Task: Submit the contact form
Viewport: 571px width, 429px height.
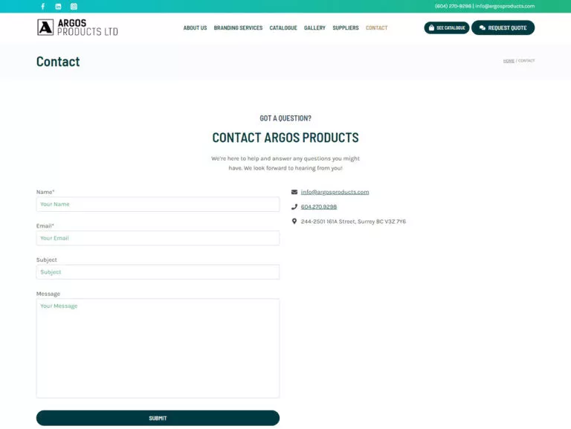Action: pos(158,418)
